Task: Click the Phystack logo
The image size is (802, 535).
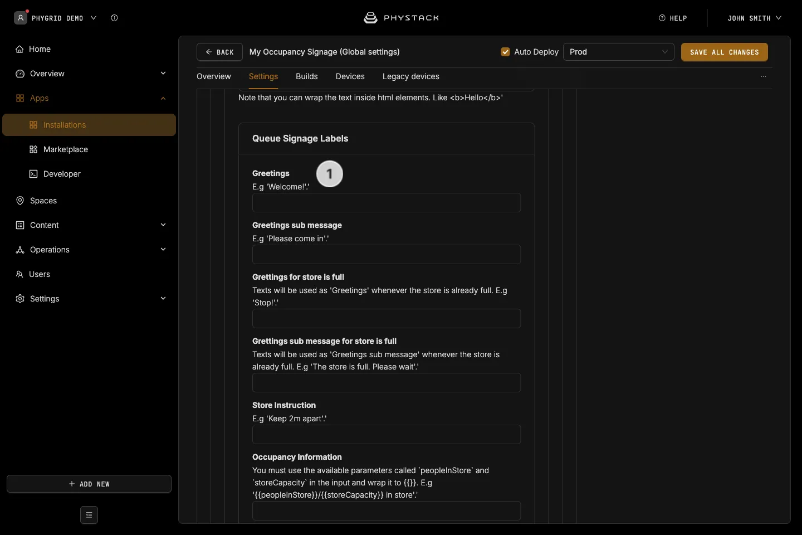Action: point(401,18)
